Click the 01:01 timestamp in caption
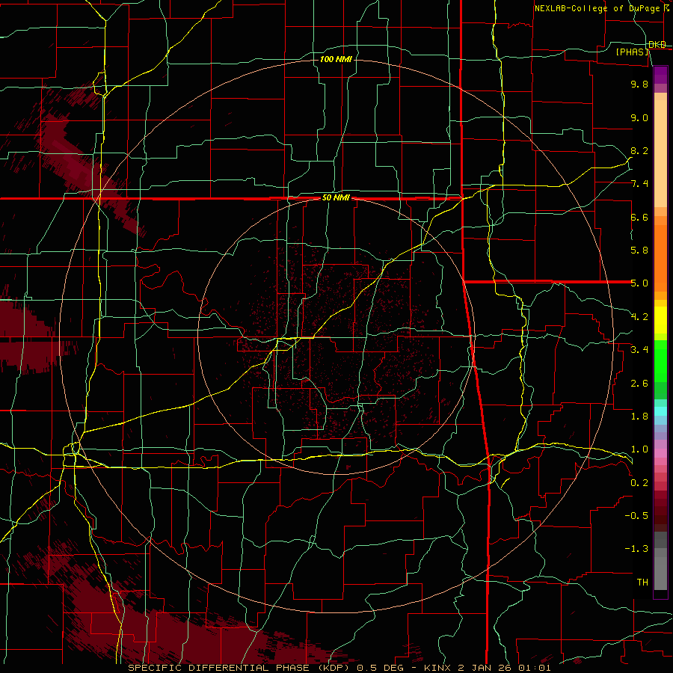This screenshot has width=673, height=673. (533, 668)
